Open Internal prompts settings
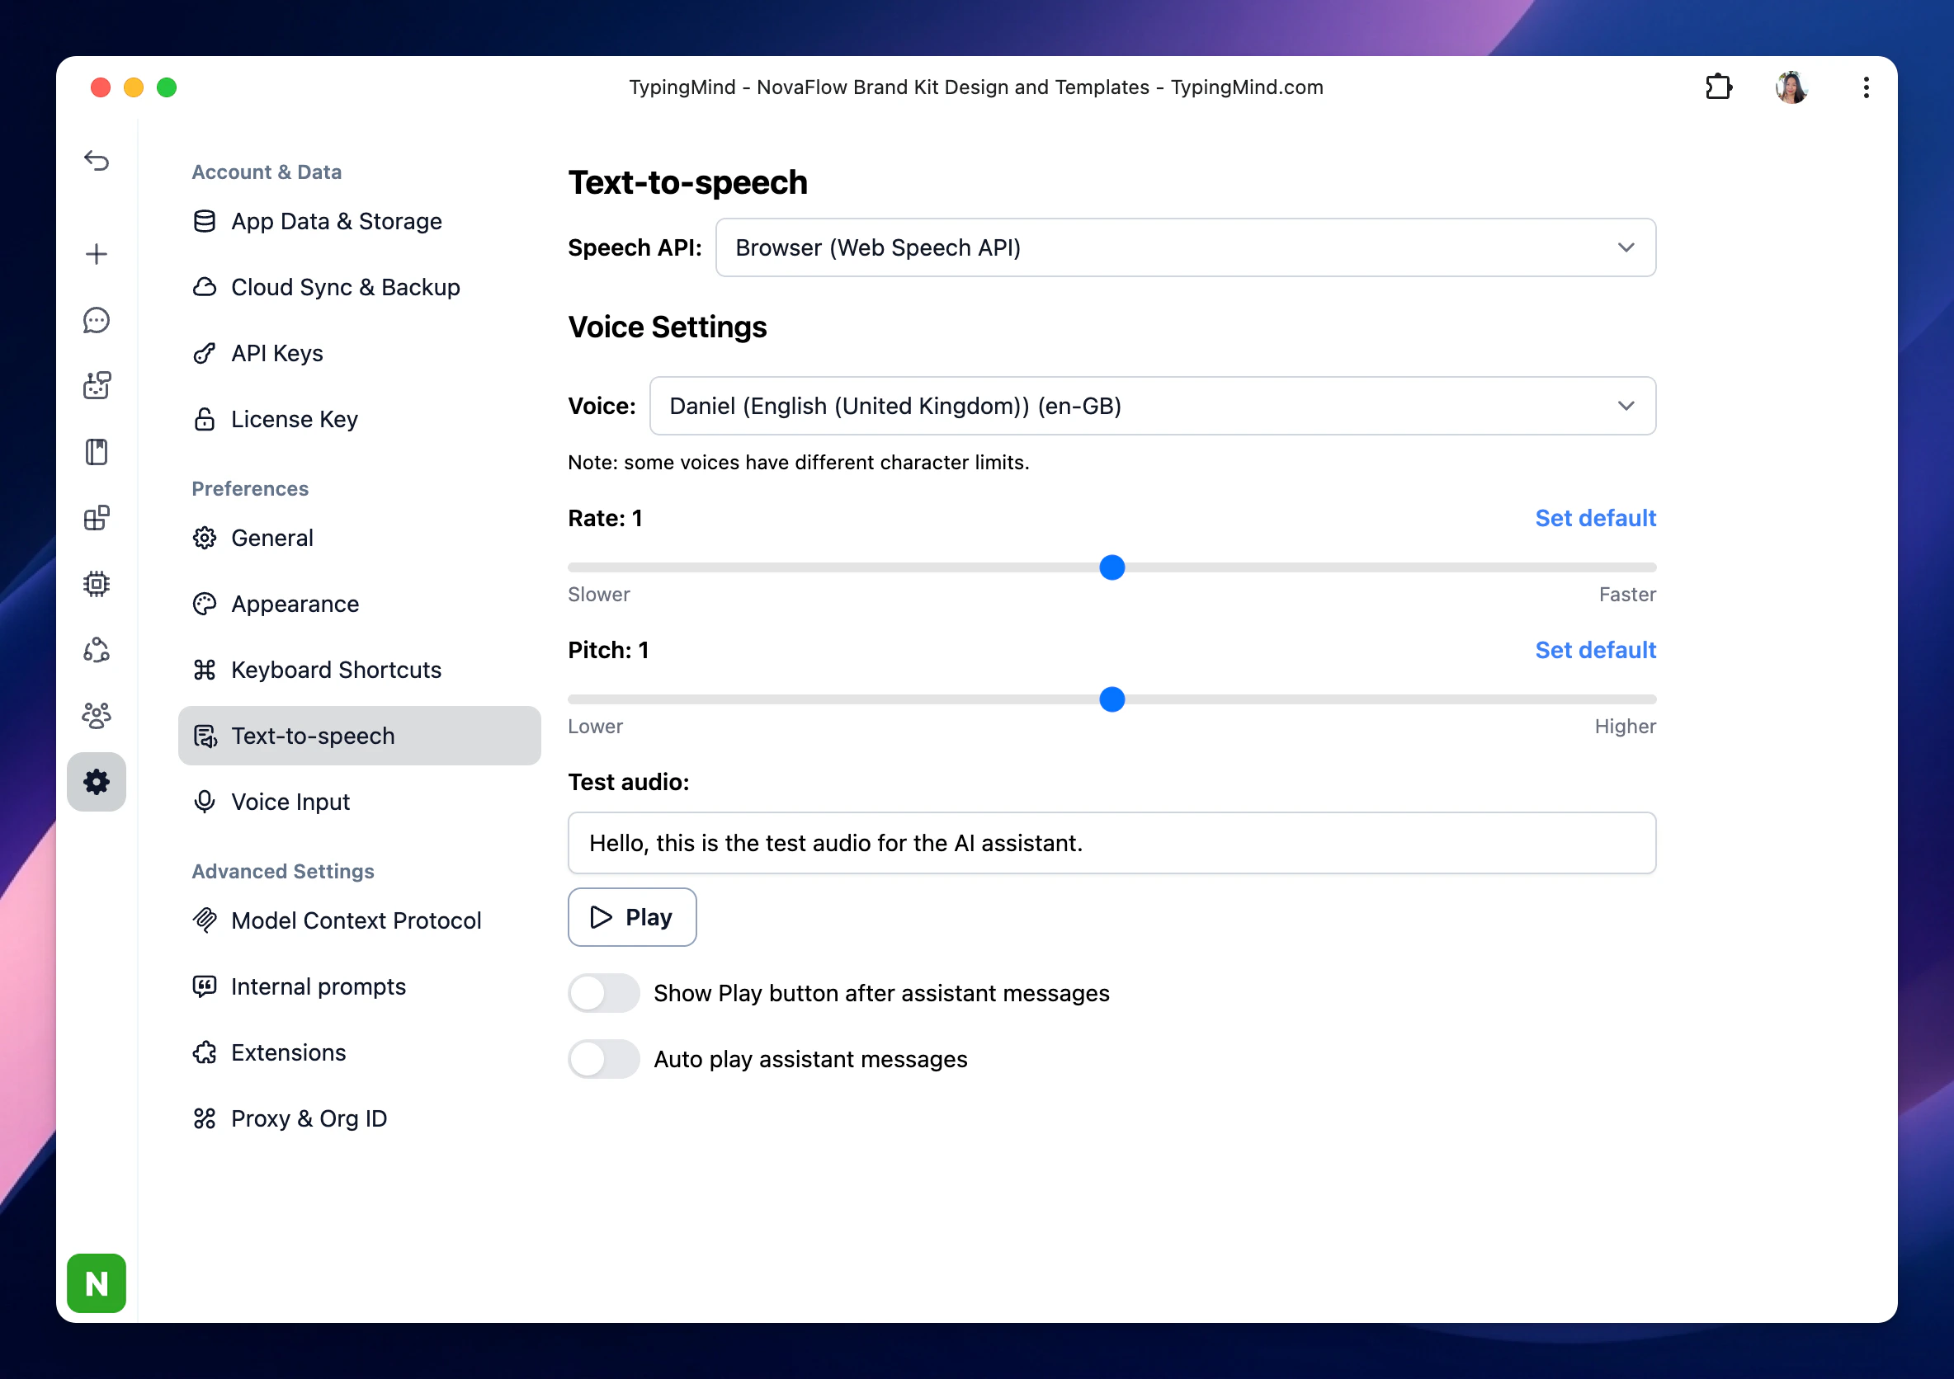Viewport: 1954px width, 1379px height. (x=359, y=986)
